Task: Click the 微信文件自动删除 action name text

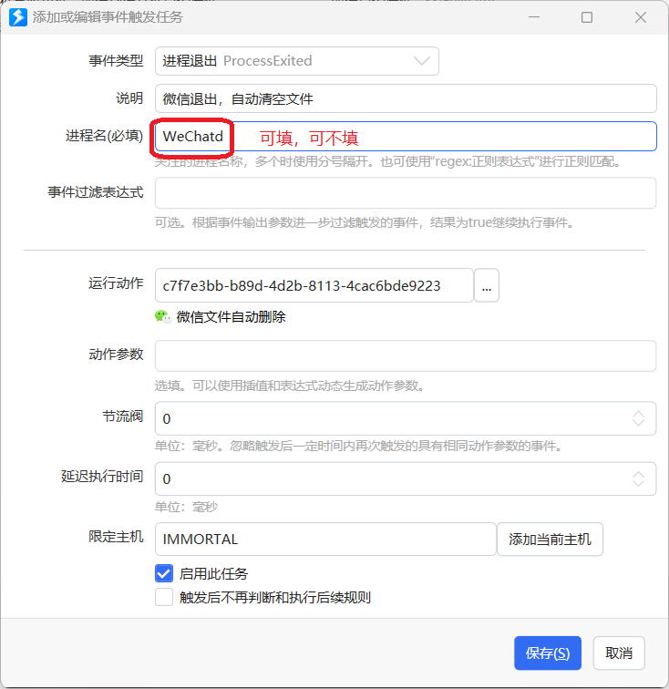Action: click(232, 317)
